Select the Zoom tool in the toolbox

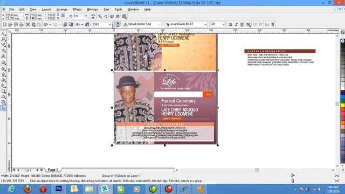[3, 39]
